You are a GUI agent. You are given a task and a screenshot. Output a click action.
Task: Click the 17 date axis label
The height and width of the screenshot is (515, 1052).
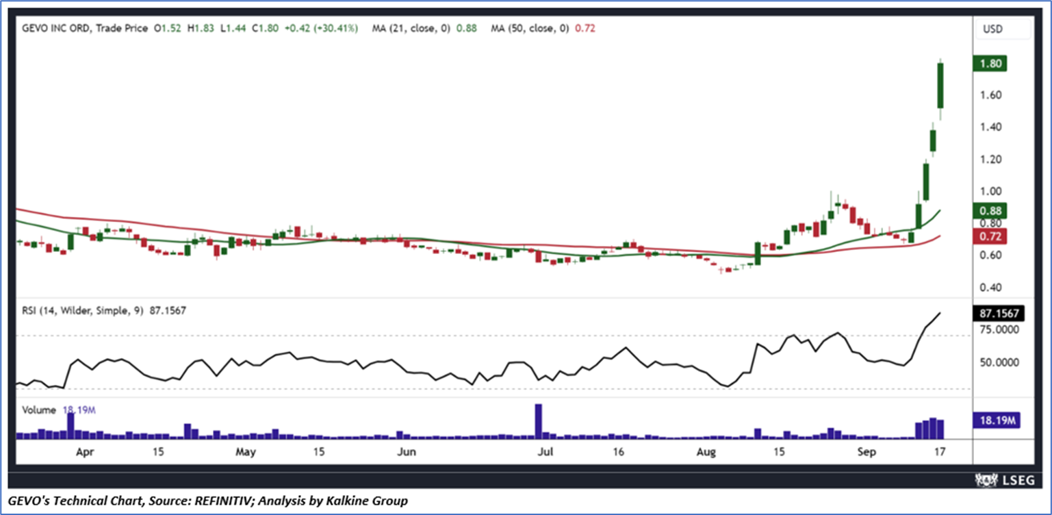[940, 453]
